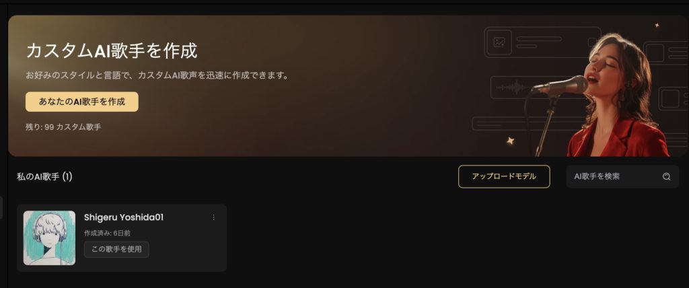The width and height of the screenshot is (689, 288).
Task: Click the 作成済み: 6日前 creation label
Action: tap(107, 233)
